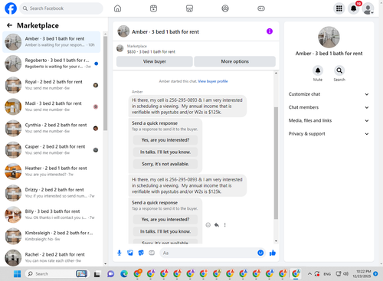The width and height of the screenshot is (383, 281).
Task: Open the Home tab icon
Action: (117, 8)
